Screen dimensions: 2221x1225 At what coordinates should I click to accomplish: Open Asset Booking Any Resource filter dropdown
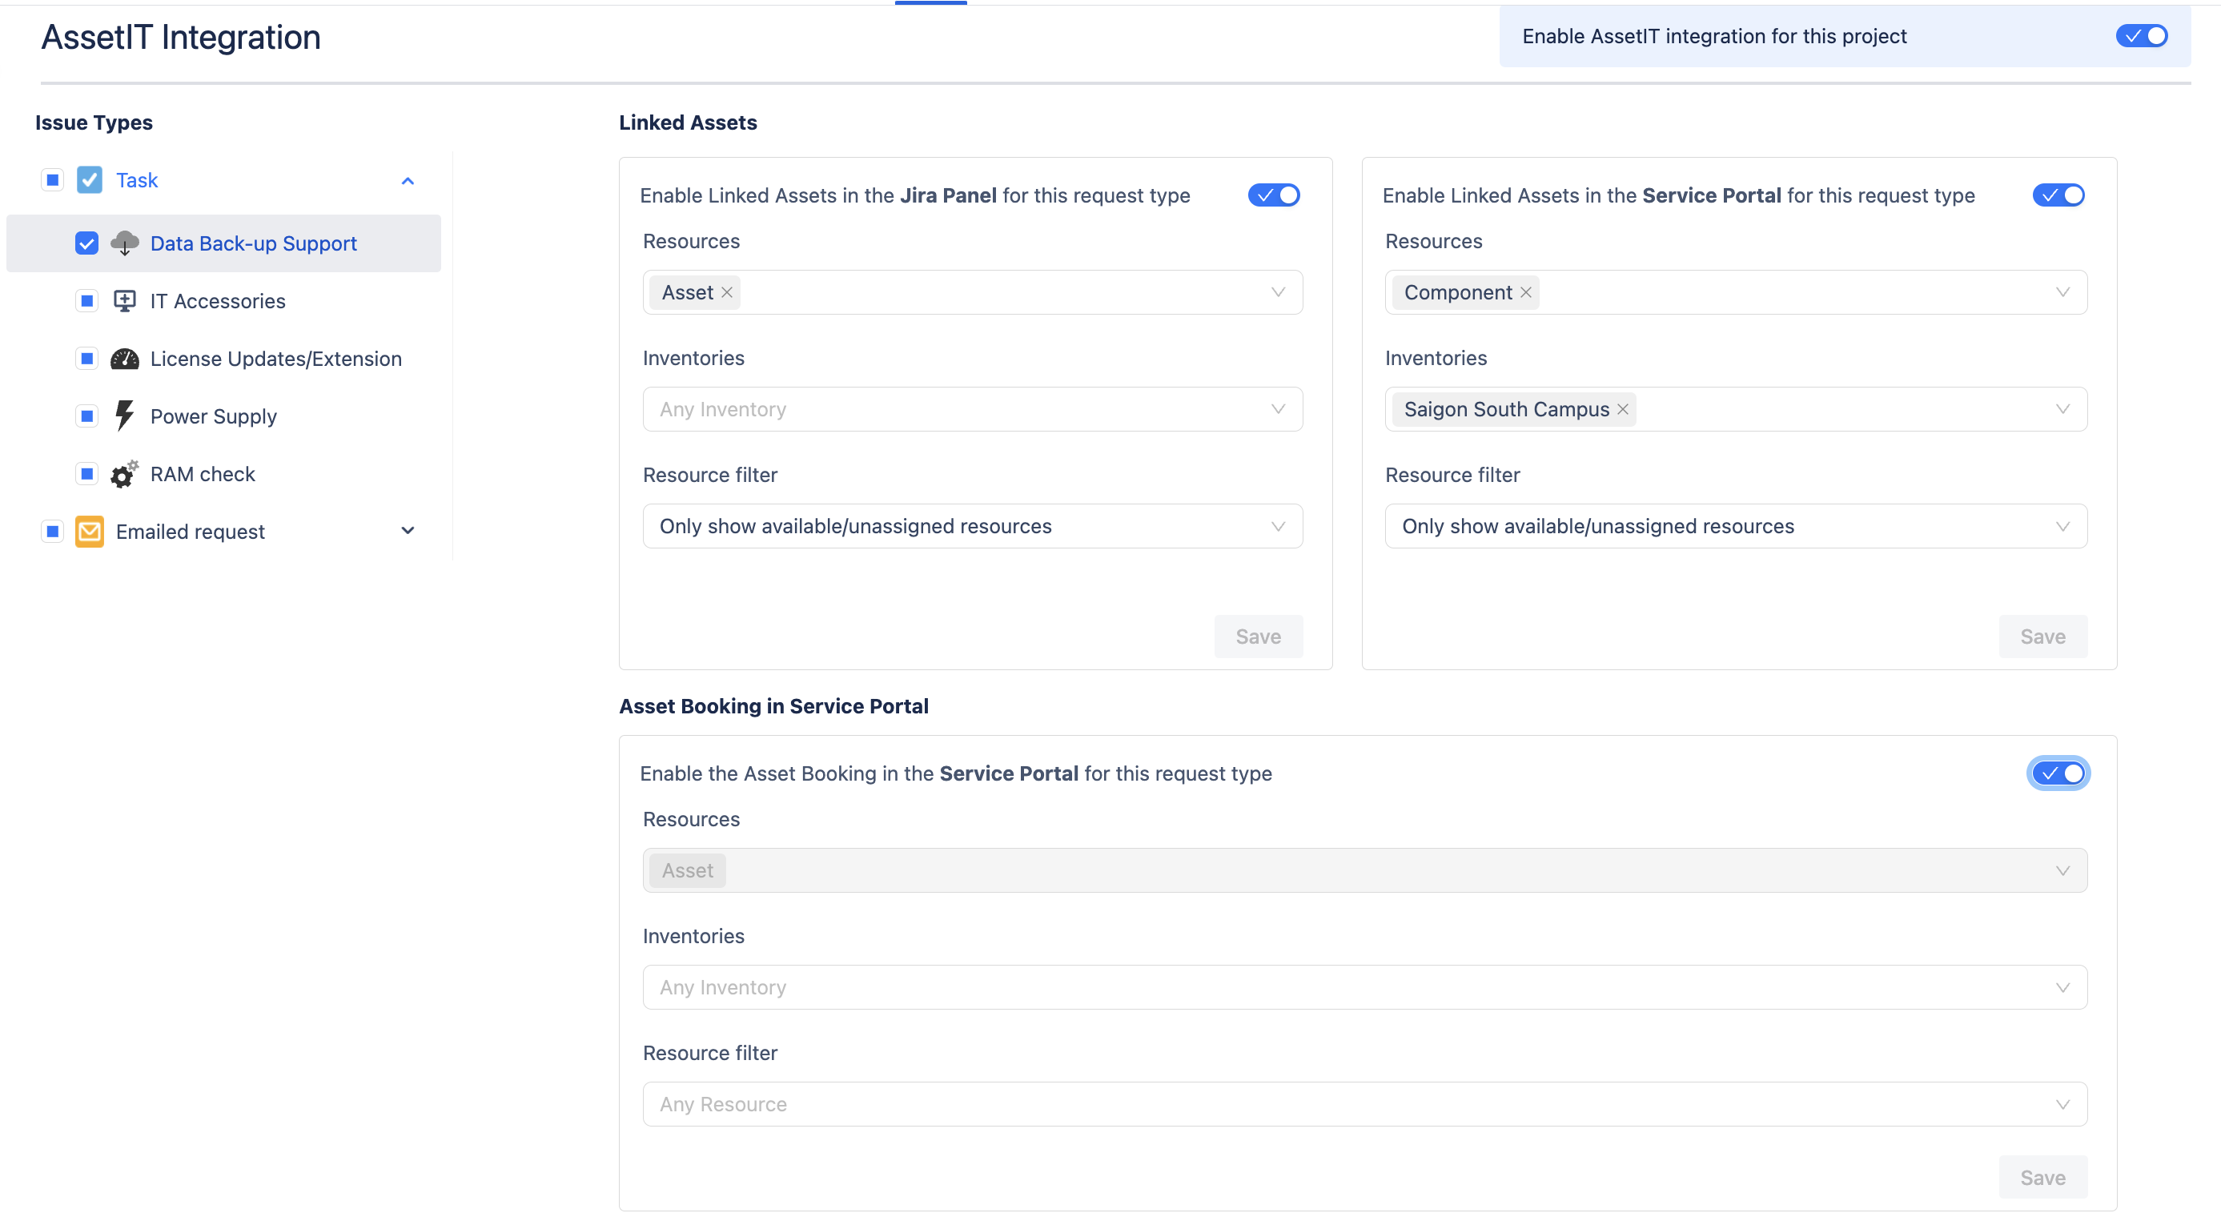point(1364,1104)
